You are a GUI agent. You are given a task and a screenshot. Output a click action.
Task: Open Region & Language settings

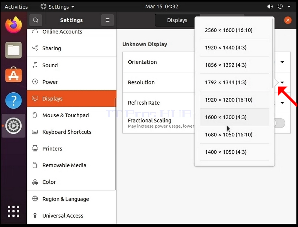72,199
